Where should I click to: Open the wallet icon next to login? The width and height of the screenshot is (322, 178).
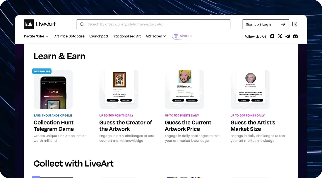[295, 24]
